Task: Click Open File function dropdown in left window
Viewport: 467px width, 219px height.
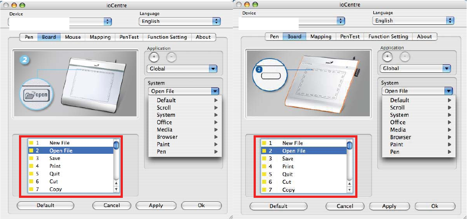Action: 183,91
